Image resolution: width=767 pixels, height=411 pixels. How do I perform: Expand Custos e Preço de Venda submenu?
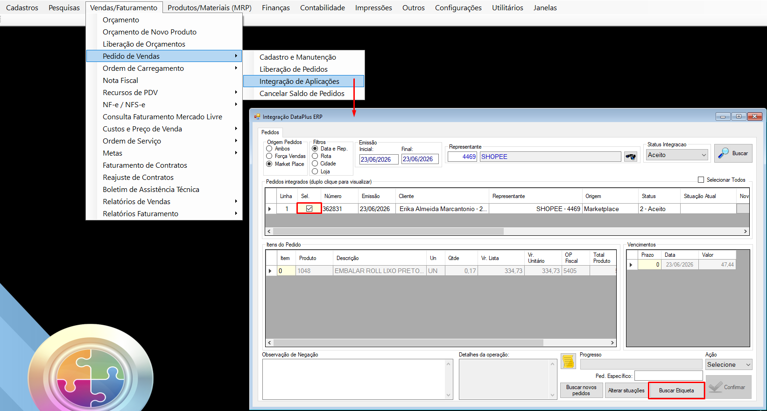164,129
